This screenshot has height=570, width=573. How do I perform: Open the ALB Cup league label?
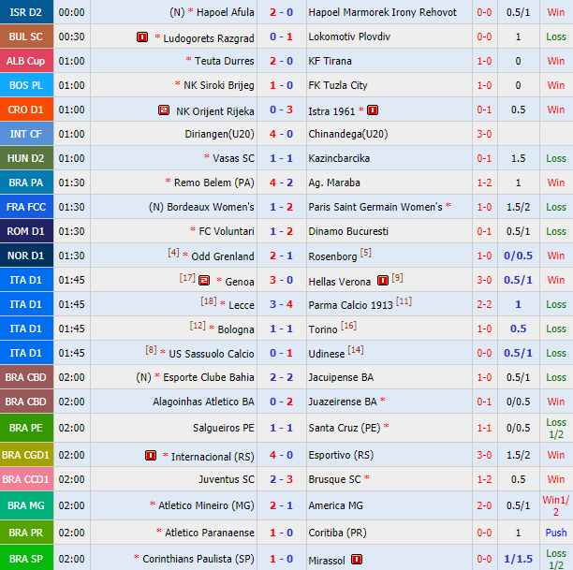point(26,61)
